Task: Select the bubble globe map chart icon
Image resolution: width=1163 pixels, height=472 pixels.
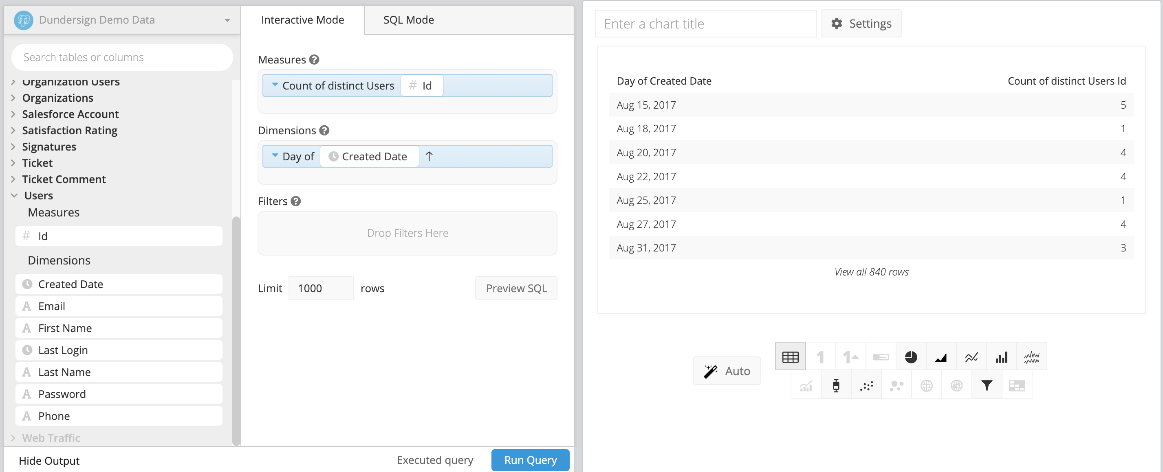Action: click(957, 385)
